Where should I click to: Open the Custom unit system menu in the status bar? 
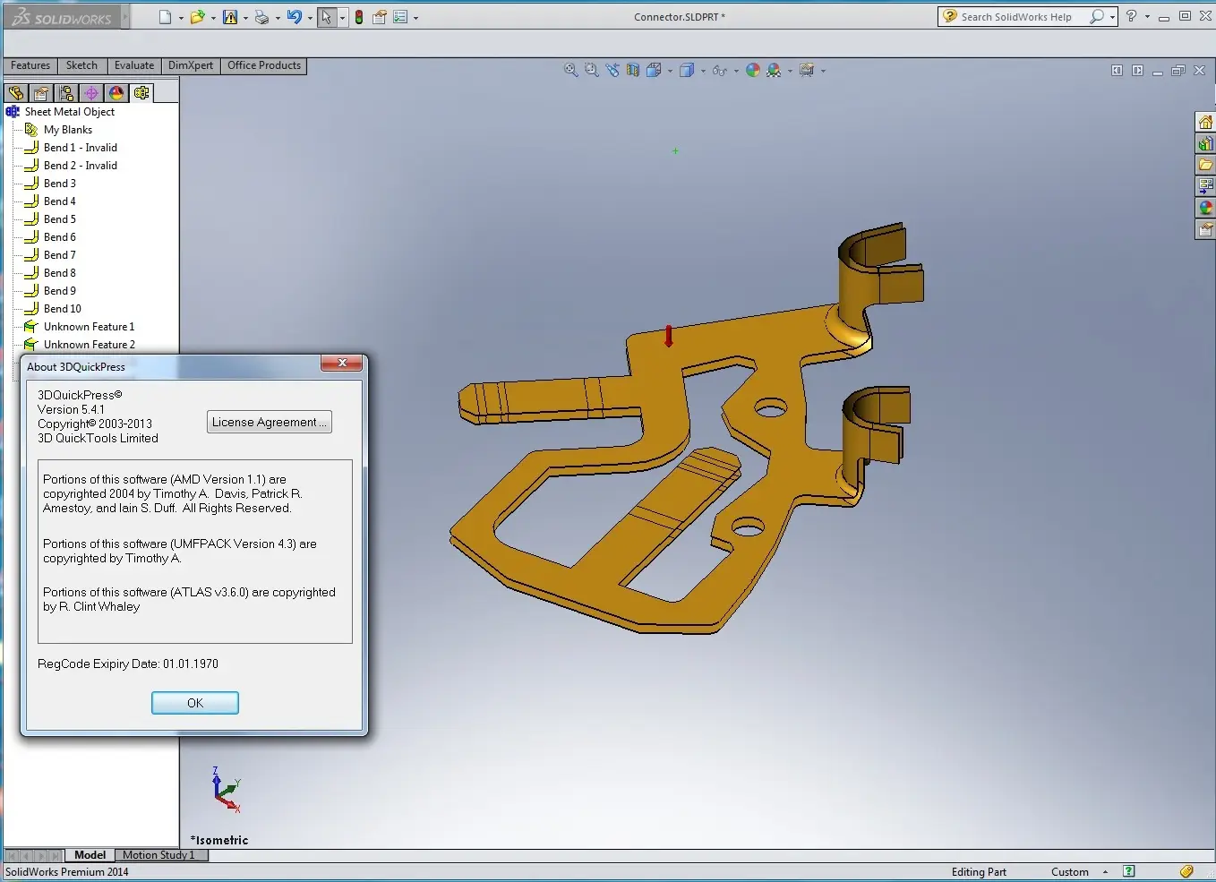[x=1079, y=871]
